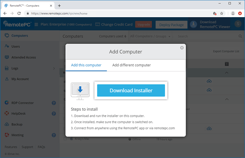The height and width of the screenshot is (158, 245).
Task: Open the browser profile icon
Action: [233, 13]
